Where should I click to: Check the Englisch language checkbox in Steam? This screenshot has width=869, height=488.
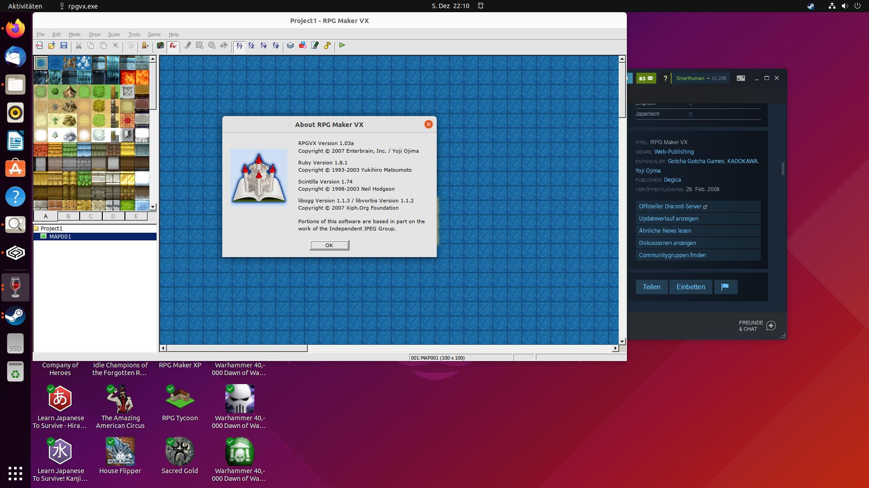(x=691, y=103)
